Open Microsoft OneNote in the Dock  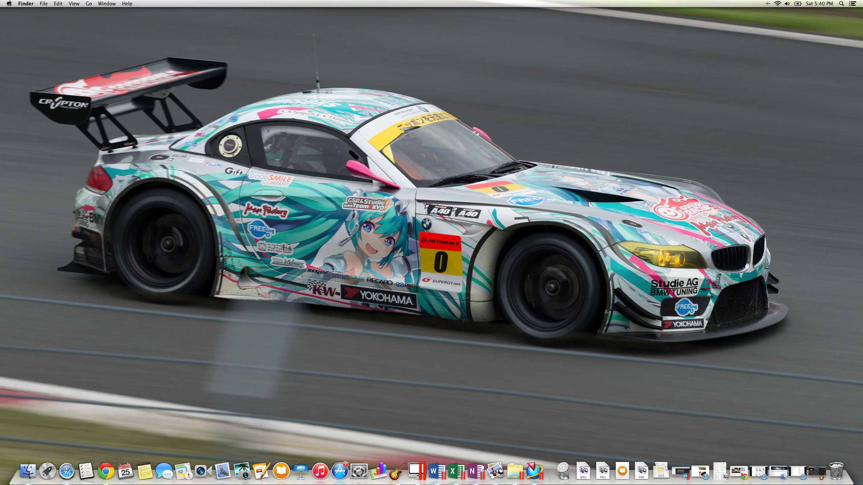tap(476, 471)
